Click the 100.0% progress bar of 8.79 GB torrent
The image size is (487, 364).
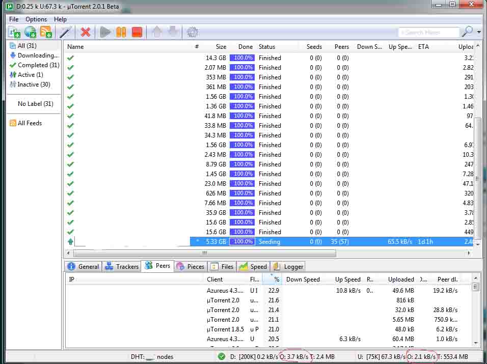coord(242,164)
